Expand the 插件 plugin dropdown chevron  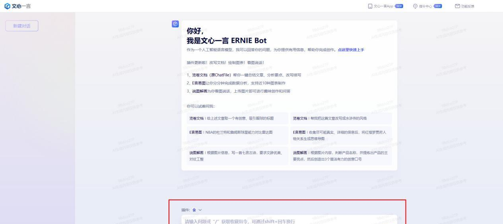coord(200,209)
